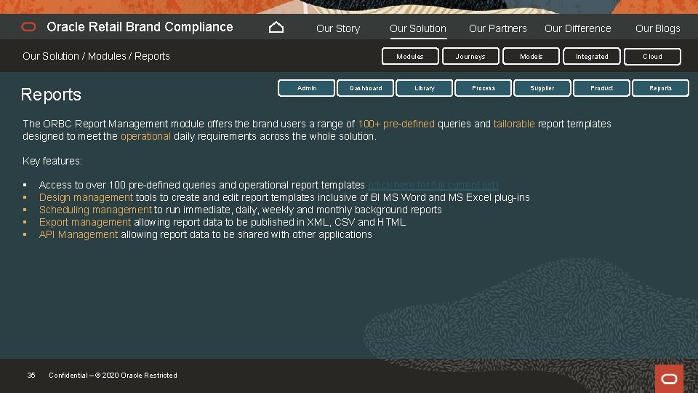The image size is (698, 393).
Task: Select the Models button
Action: pos(531,57)
